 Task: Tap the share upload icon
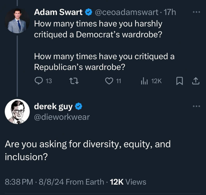click(195, 81)
